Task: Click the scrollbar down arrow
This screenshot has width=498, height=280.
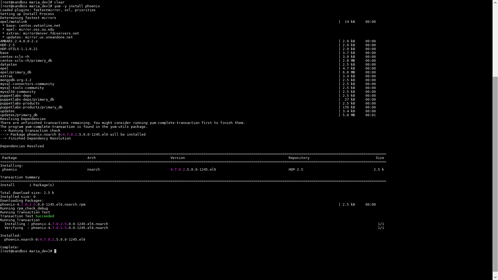Action: coord(495,278)
